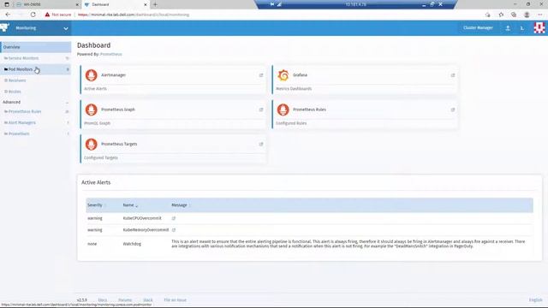Open the Forums footer link
The width and height of the screenshot is (548, 308).
pos(125,300)
